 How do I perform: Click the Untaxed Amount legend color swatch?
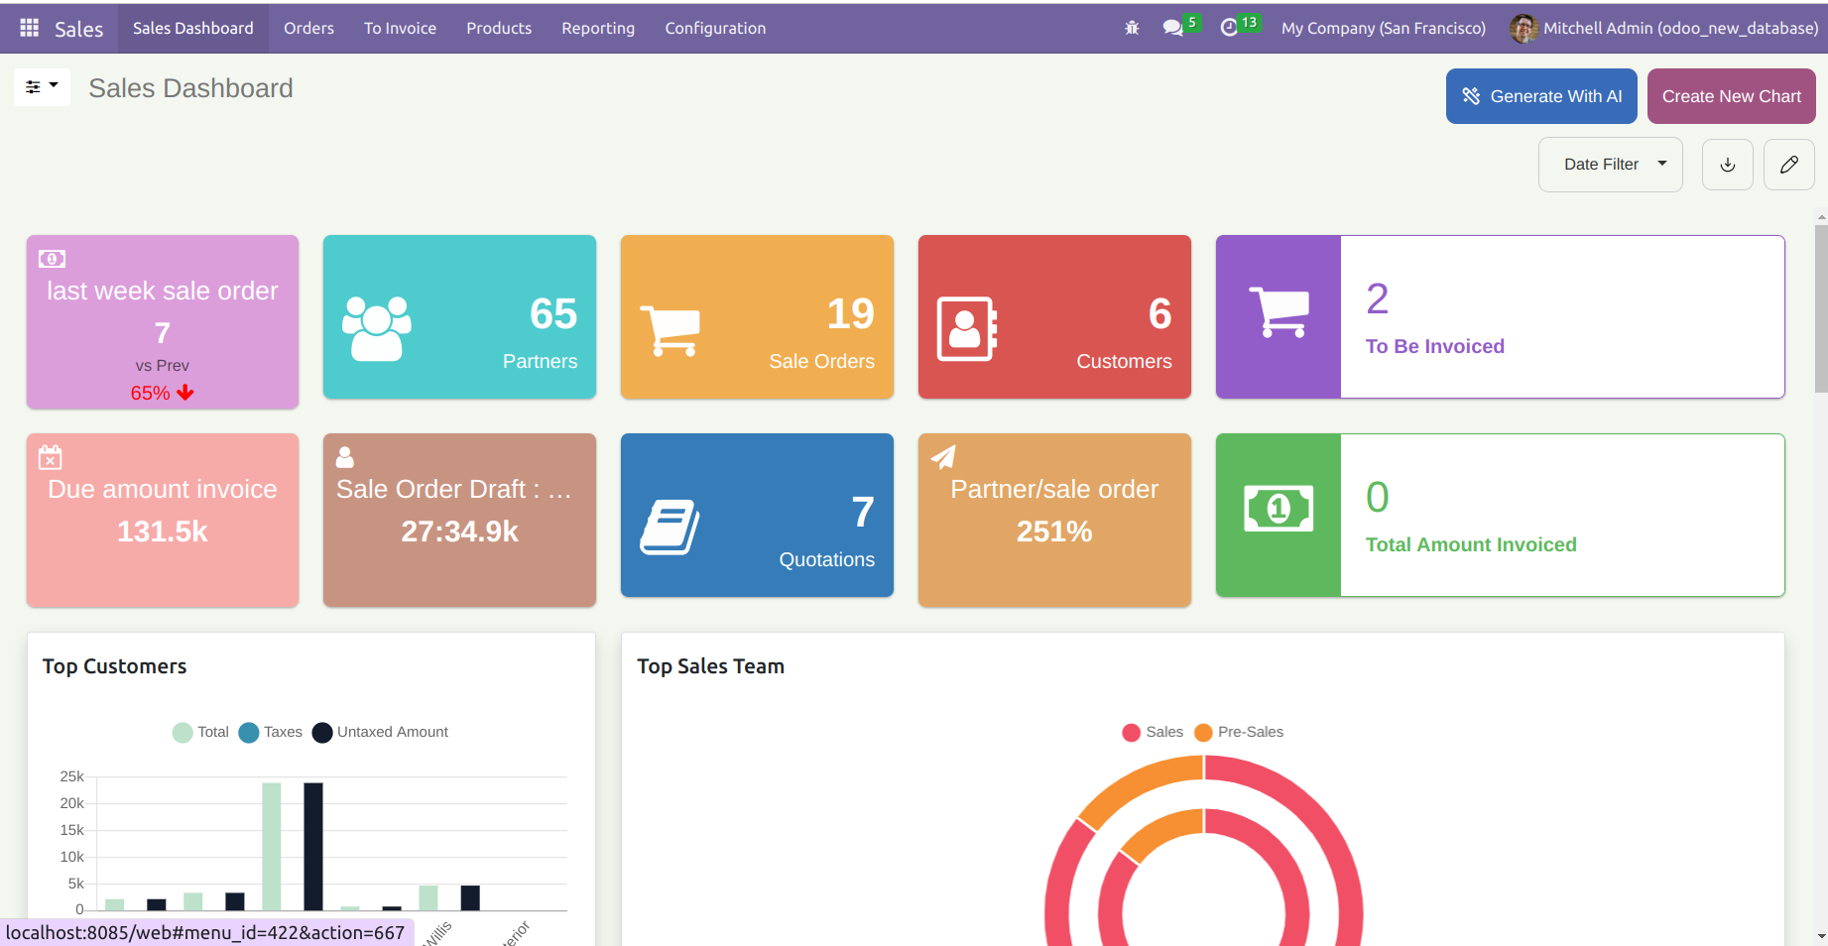pyautogui.click(x=322, y=733)
